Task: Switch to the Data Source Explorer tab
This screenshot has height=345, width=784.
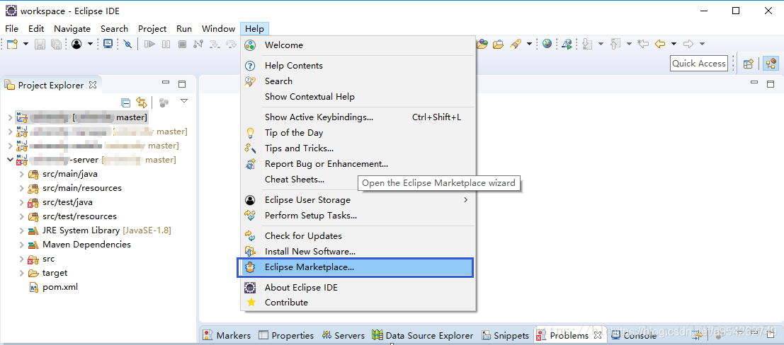Action: (x=423, y=336)
